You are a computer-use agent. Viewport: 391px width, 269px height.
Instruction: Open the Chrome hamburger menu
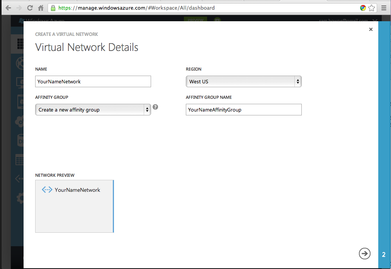coord(384,8)
